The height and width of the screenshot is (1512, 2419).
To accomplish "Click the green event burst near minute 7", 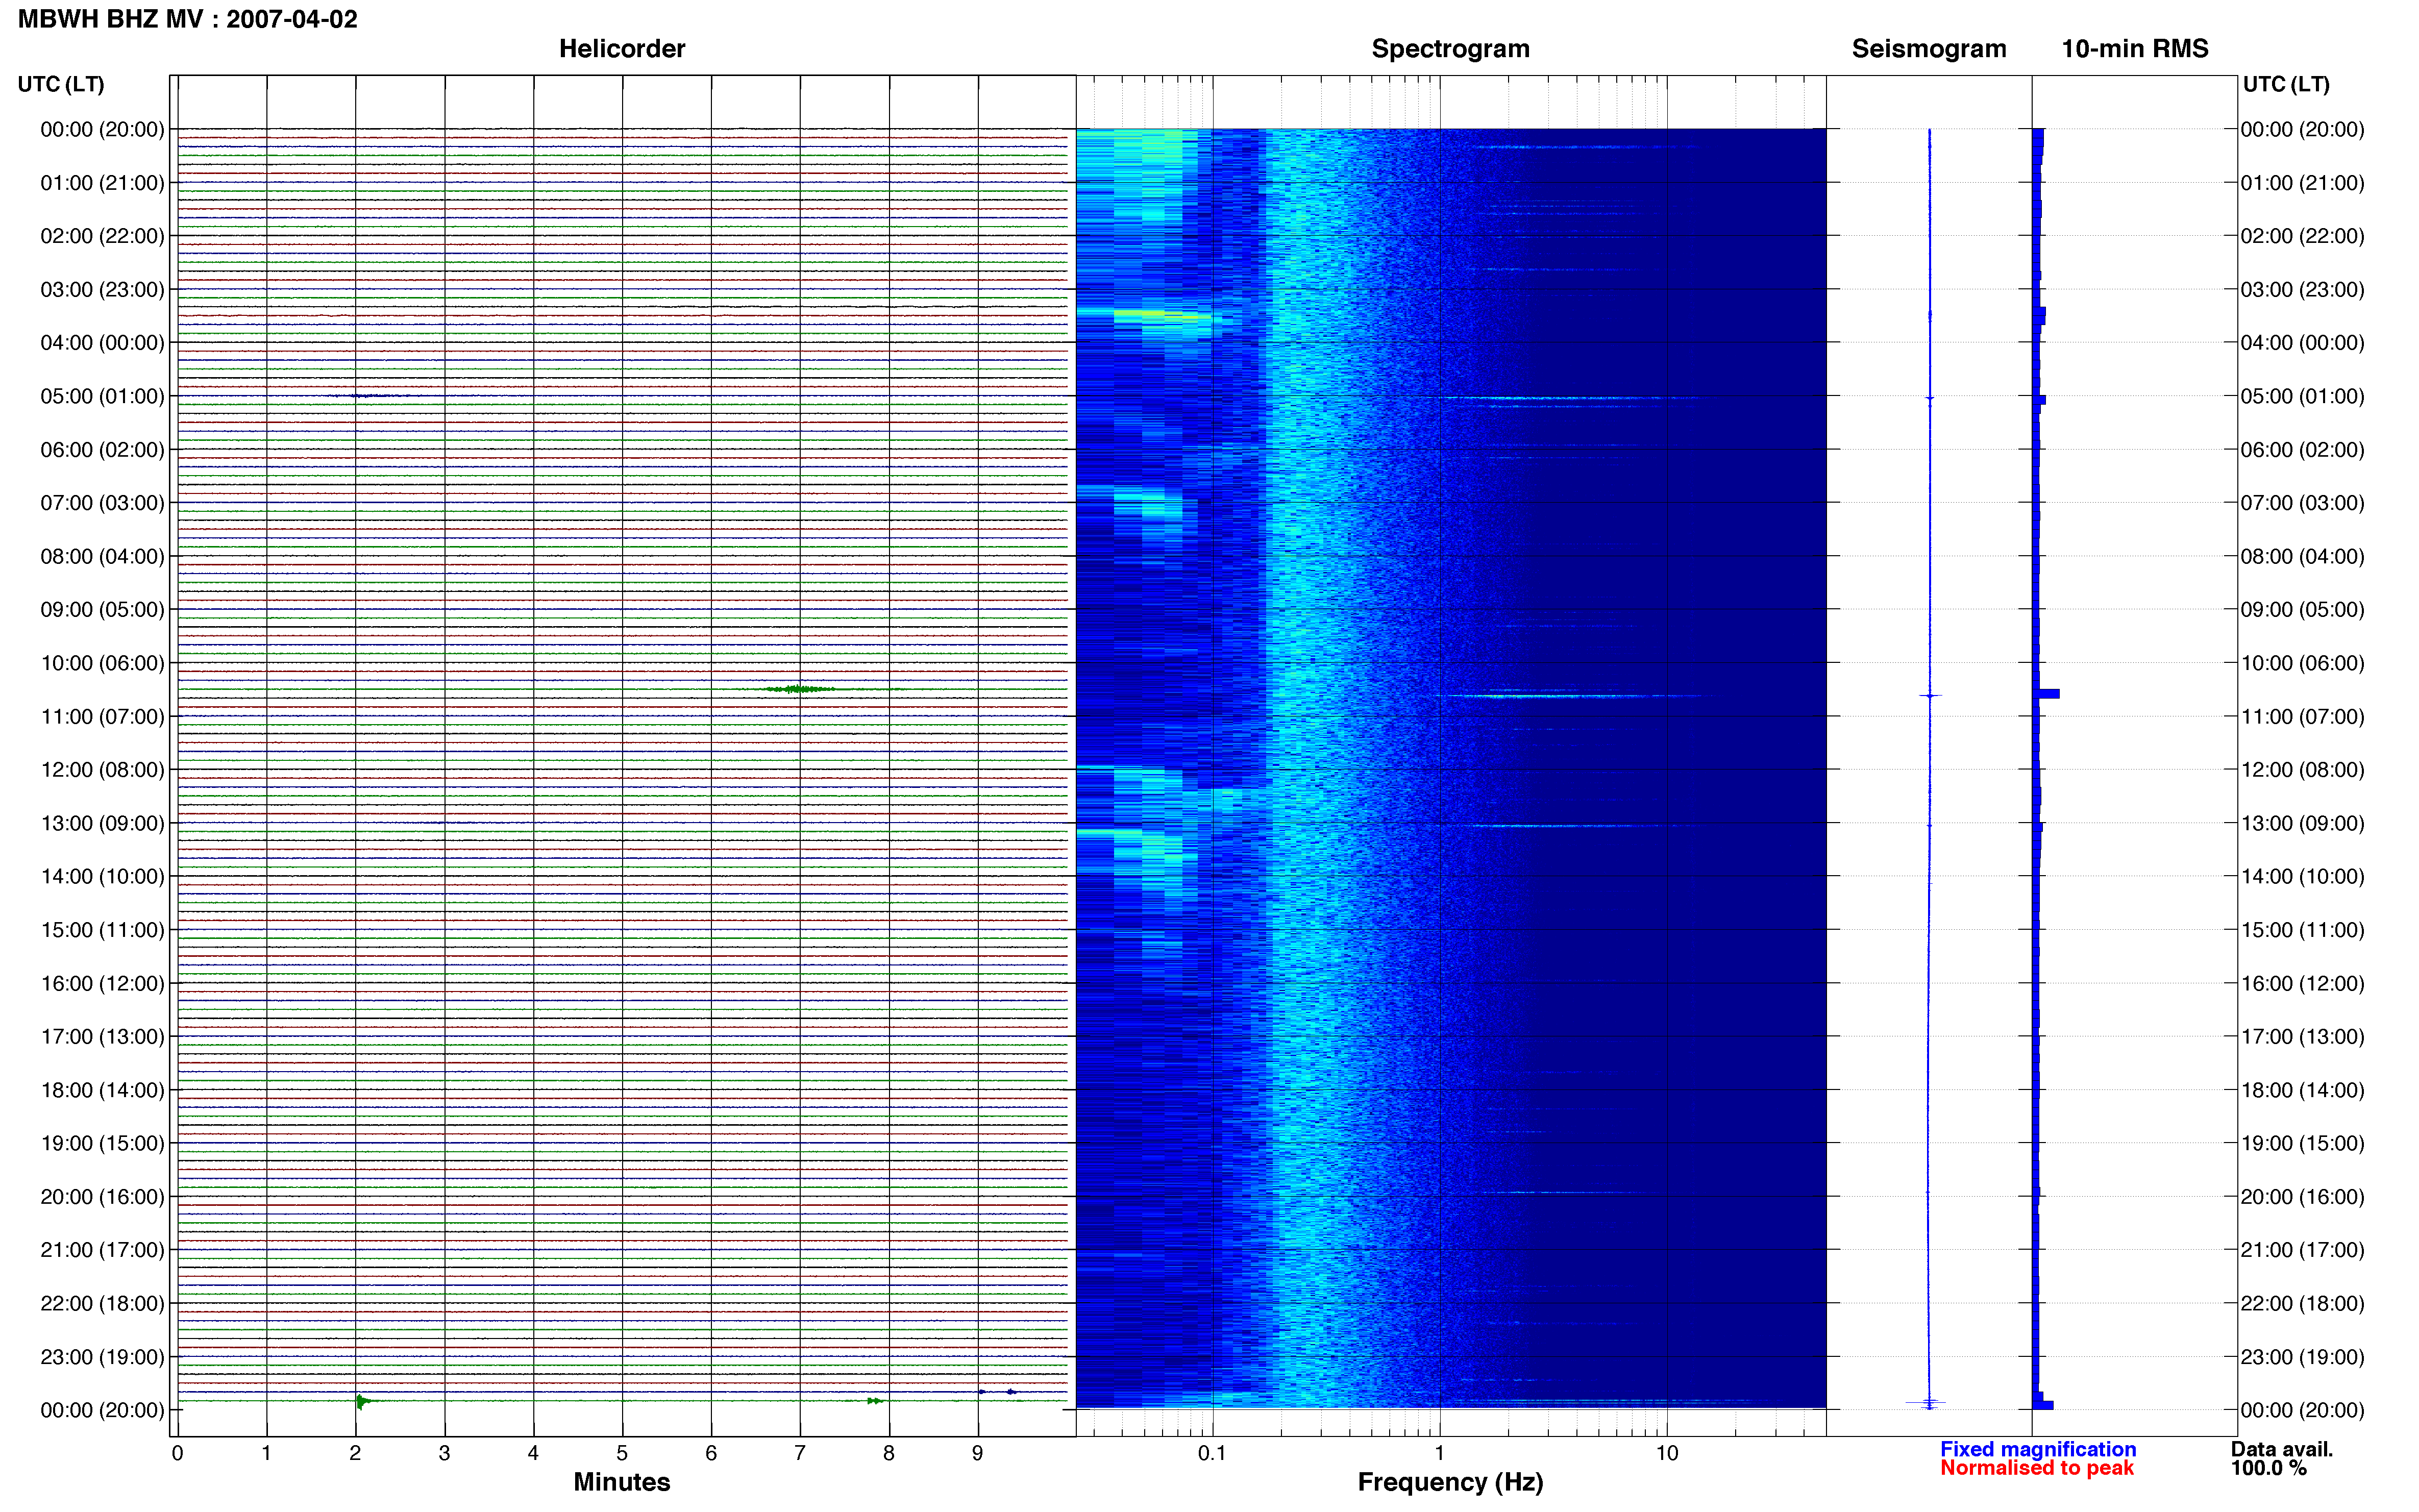I will coord(799,689).
